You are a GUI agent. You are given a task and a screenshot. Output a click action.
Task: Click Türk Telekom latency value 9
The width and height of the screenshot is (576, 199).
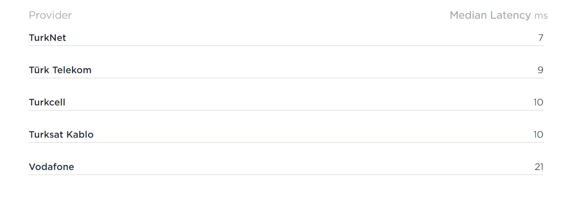pyautogui.click(x=541, y=70)
